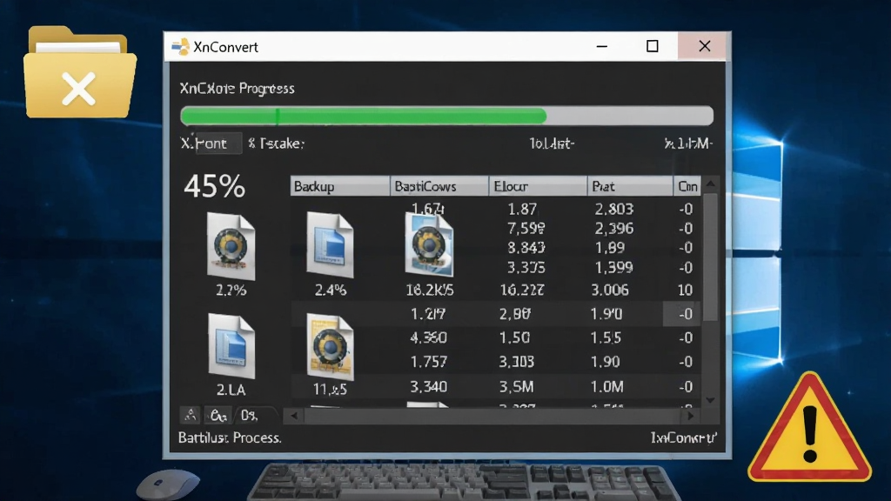Image resolution: width=891 pixels, height=501 pixels.
Task: Select the cell with value 8.843
Action: tap(526, 248)
